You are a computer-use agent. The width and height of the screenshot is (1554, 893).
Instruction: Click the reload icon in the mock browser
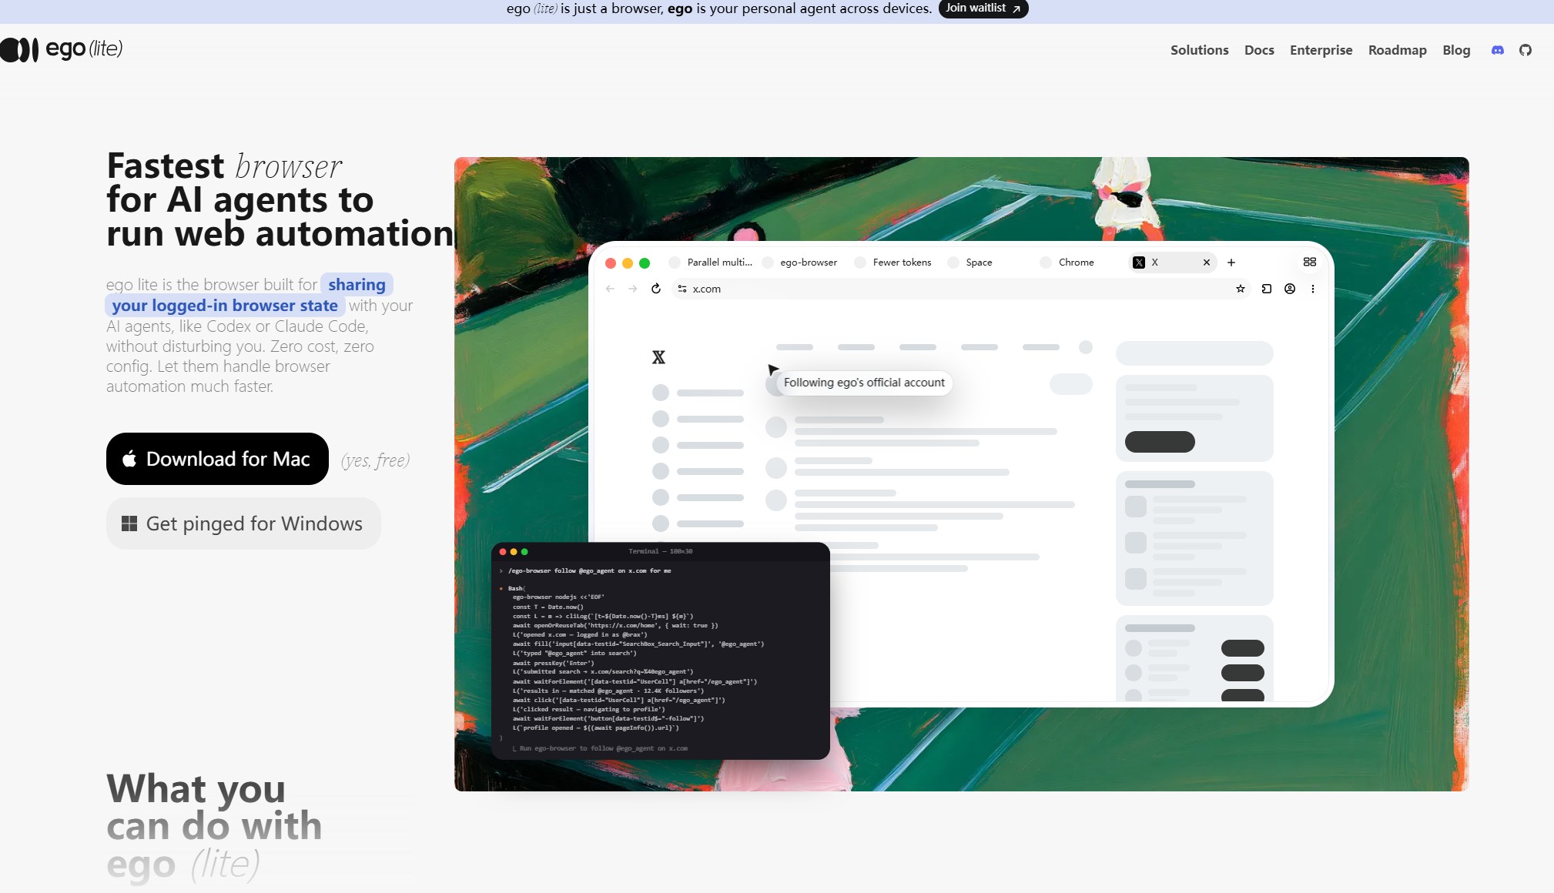tap(656, 289)
